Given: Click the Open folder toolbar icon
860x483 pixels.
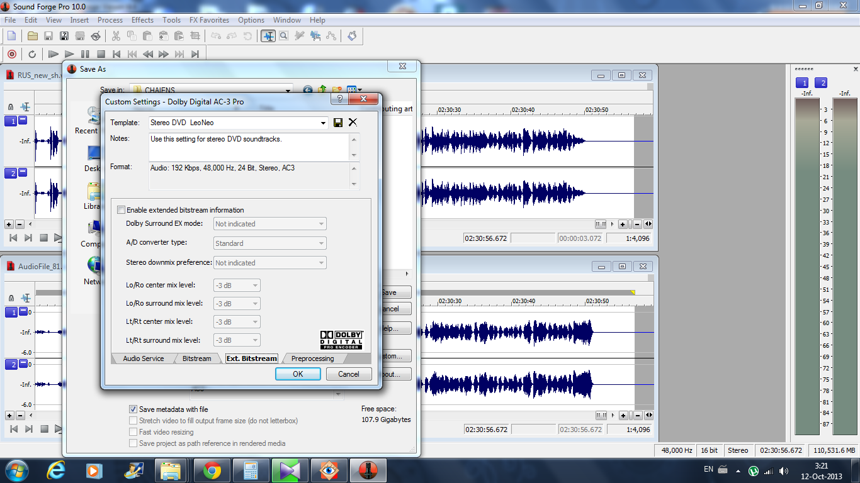Looking at the screenshot, I should pos(33,36).
